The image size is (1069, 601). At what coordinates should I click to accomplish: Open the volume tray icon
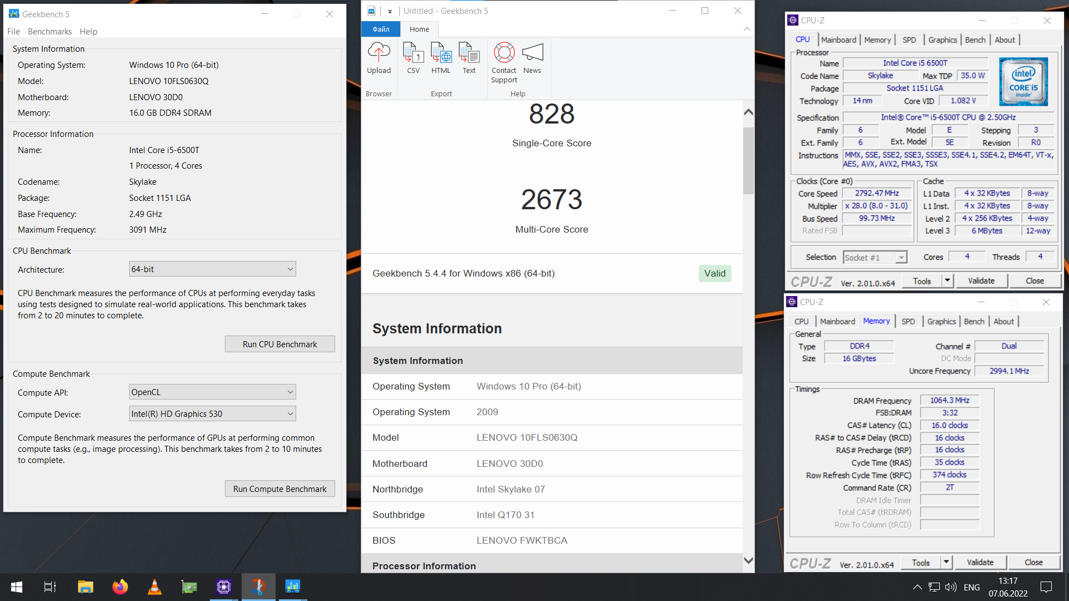pos(951,587)
